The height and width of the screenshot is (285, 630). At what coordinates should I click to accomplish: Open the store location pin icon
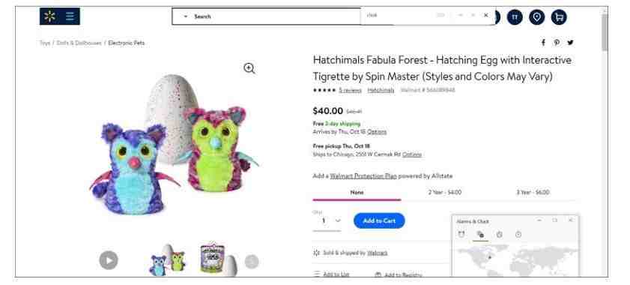(x=536, y=17)
